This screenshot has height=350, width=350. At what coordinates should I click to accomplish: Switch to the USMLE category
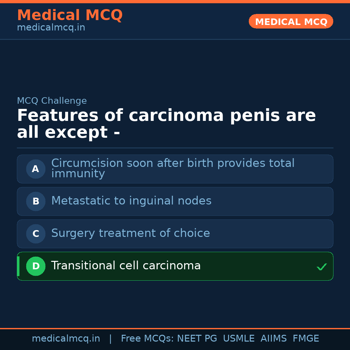pos(239,338)
